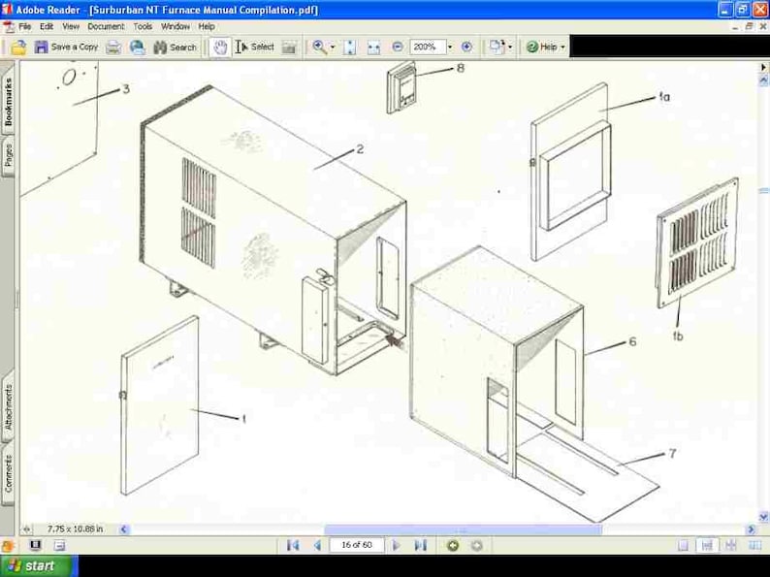Open the Tools menu
Viewport: 770px width, 577px height.
tap(143, 26)
